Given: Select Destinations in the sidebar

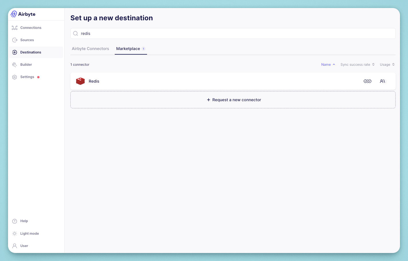Looking at the screenshot, I should pyautogui.click(x=36, y=52).
